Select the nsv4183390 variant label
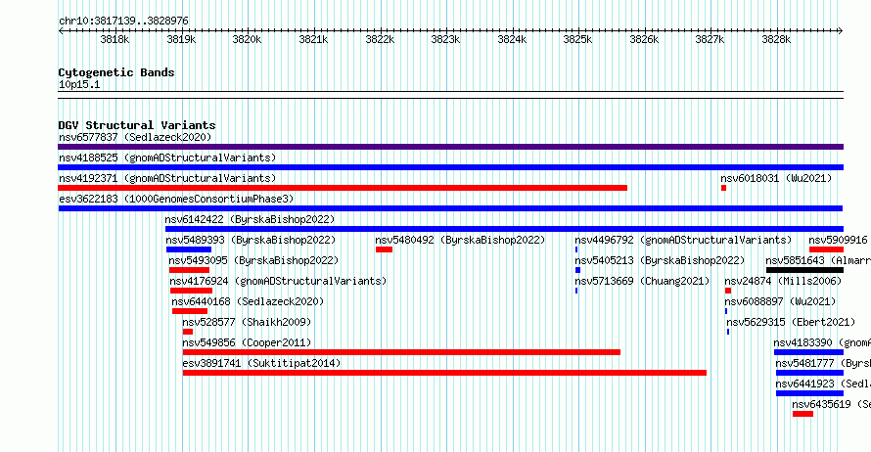The width and height of the screenshot is (871, 452). 822,342
